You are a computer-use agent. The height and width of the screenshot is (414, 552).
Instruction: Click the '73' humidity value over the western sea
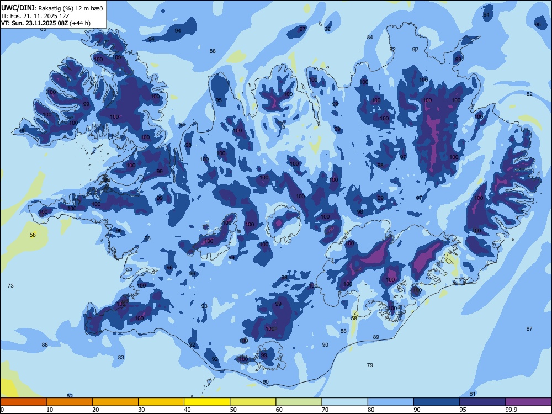tap(10, 285)
